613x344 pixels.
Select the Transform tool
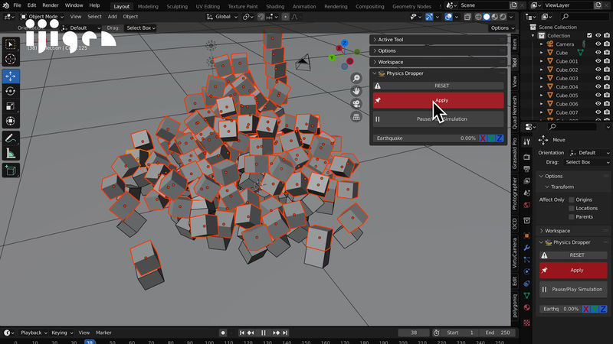(x=11, y=121)
